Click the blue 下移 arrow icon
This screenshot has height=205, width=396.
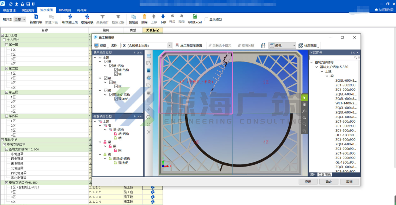click(x=163, y=16)
